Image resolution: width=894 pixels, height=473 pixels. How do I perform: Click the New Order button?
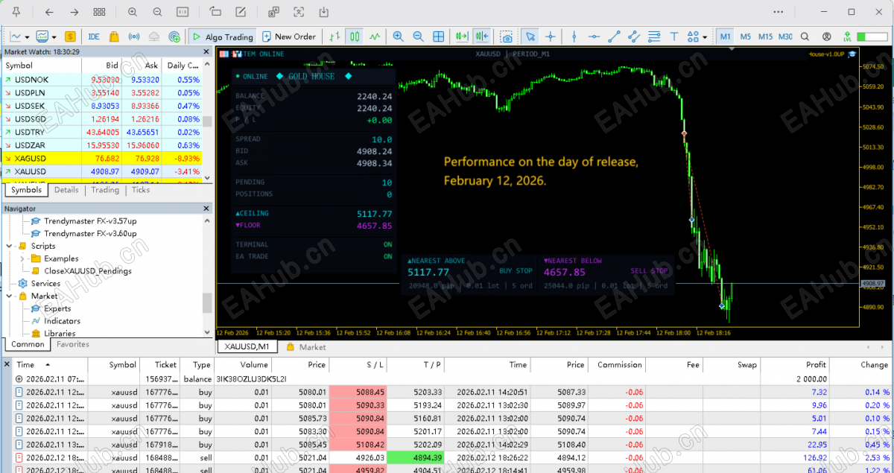[289, 36]
